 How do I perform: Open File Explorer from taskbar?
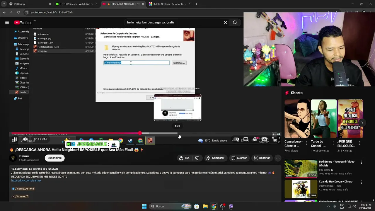pyautogui.click(x=205, y=206)
